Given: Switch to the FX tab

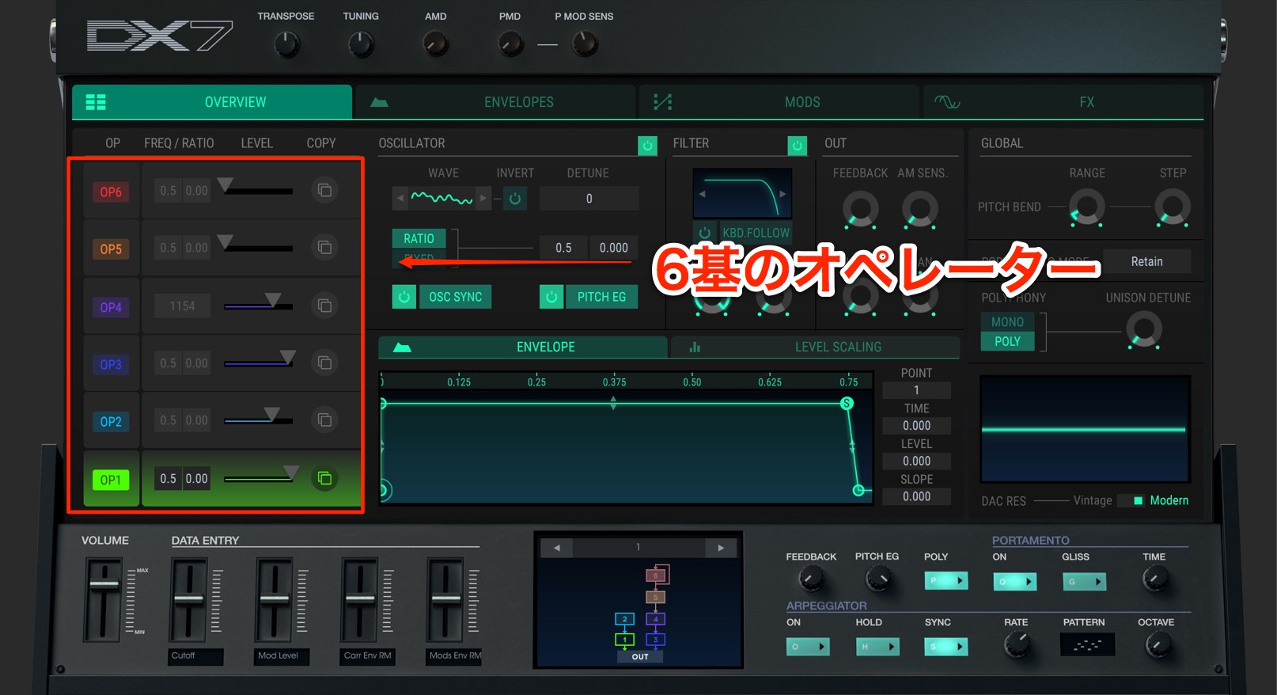Looking at the screenshot, I should pos(1063,102).
